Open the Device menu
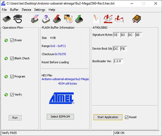 tap(26, 10)
